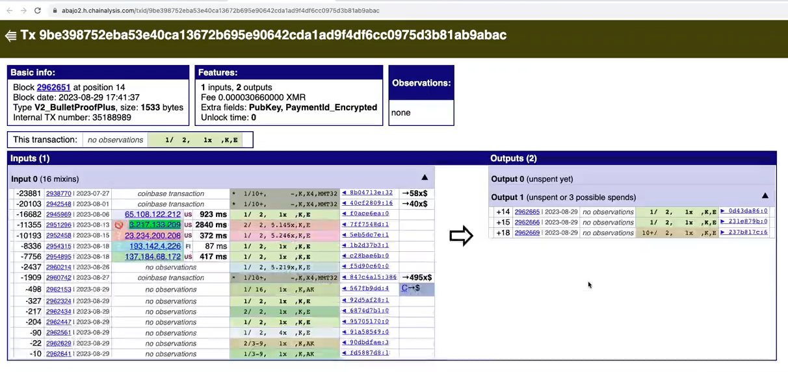The image size is (788, 372).
Task: Open output reference 8b04713e:32
Action: click(367, 193)
